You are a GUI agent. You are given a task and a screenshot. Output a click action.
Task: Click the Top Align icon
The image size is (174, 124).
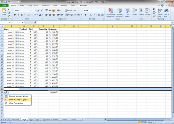(47, 10)
